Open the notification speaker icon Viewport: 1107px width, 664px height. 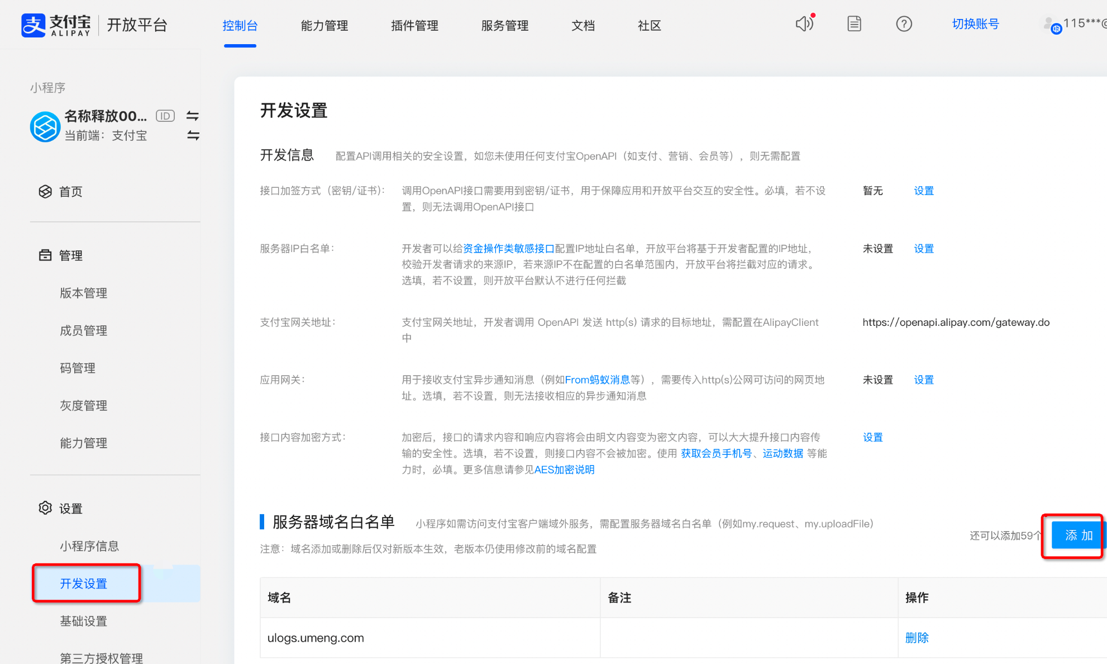804,23
